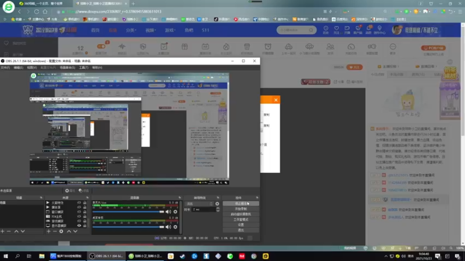Open OBS 视图(V) menu

[x=32, y=67]
